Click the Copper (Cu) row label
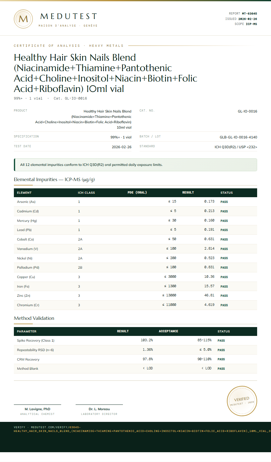271x462 pixels. (x=26, y=277)
